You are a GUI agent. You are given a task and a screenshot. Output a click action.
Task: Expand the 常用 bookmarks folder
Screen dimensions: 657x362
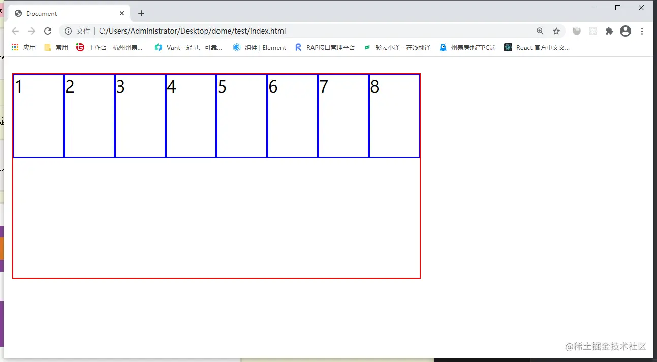point(55,47)
